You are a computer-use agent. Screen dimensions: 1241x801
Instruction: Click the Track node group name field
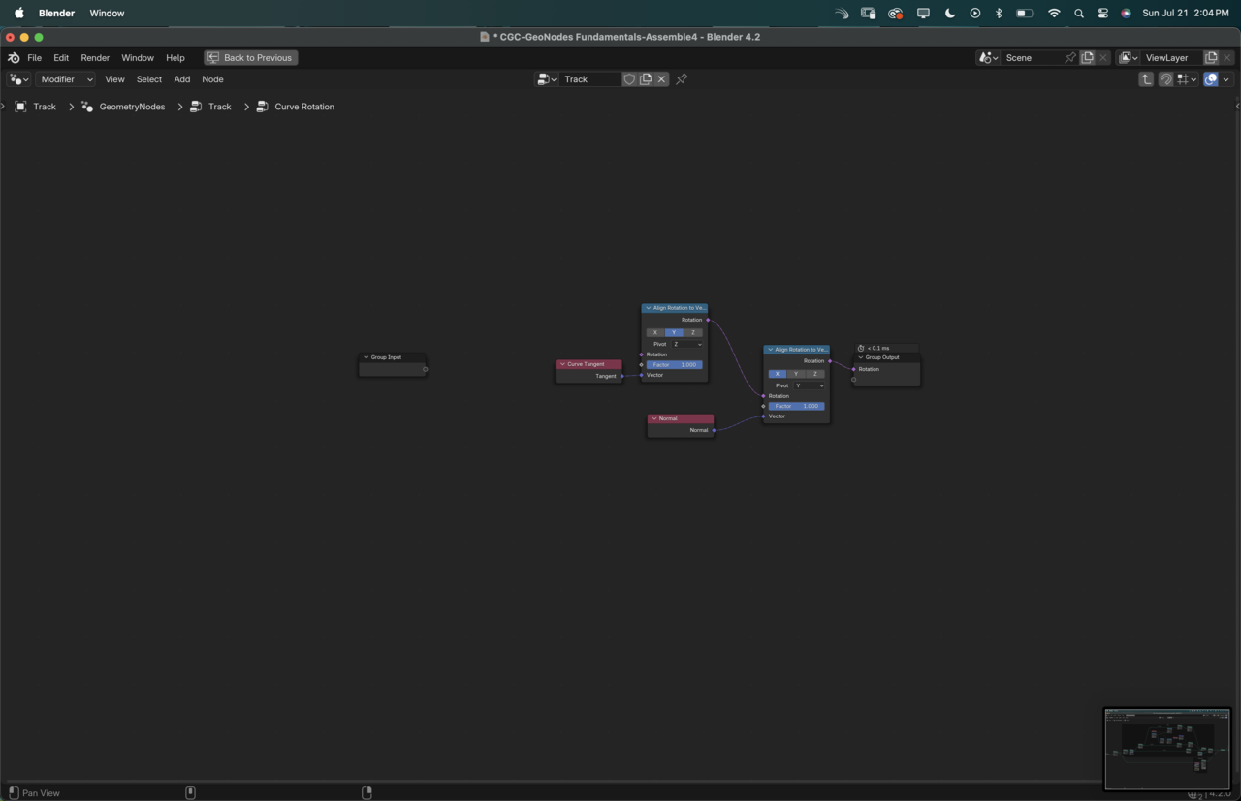pos(590,79)
